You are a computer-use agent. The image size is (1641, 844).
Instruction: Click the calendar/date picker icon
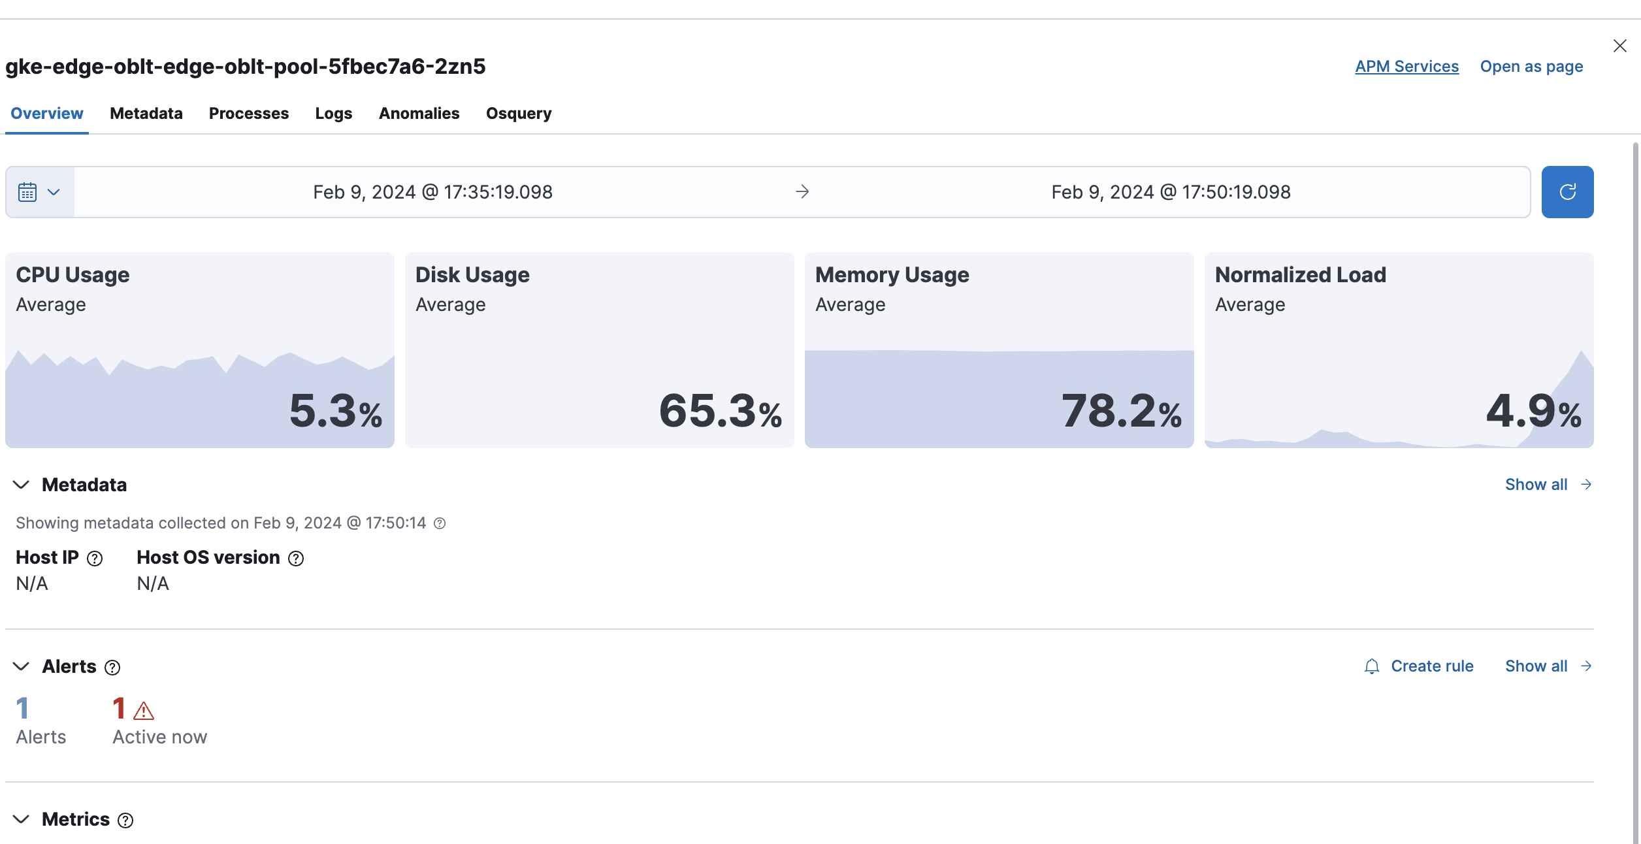27,191
